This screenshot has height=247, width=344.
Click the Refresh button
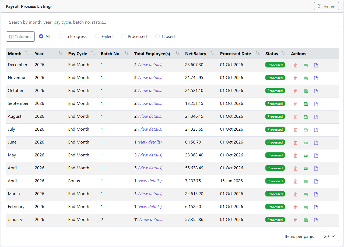pos(326,6)
